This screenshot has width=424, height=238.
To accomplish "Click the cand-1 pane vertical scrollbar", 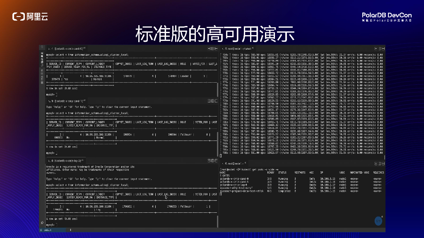I will point(217,144).
